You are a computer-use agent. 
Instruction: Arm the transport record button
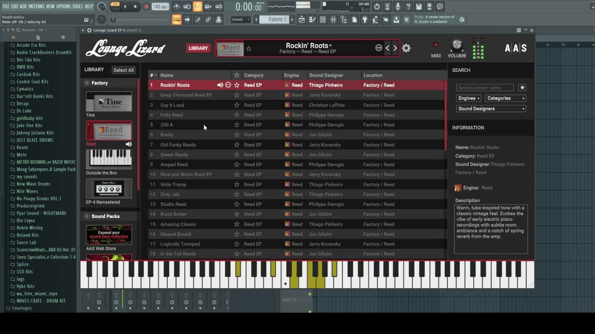pyautogui.click(x=146, y=6)
